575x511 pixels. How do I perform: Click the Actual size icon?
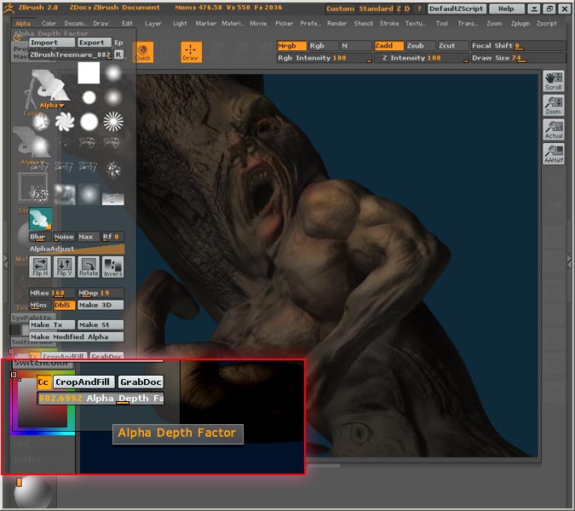(x=553, y=129)
